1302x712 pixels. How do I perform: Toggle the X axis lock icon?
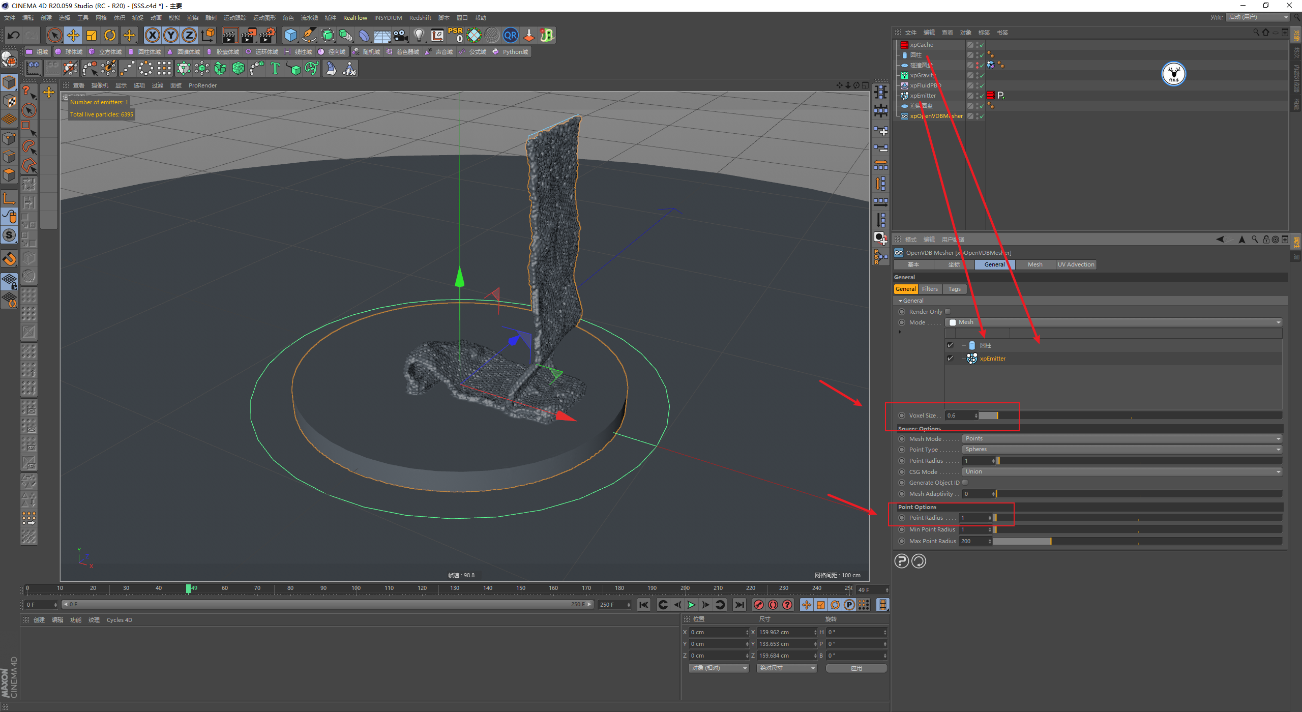click(152, 35)
